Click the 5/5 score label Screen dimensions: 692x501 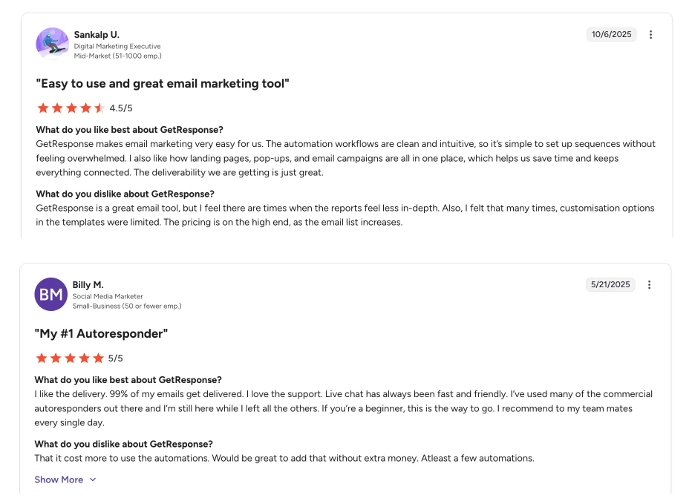[x=116, y=358]
